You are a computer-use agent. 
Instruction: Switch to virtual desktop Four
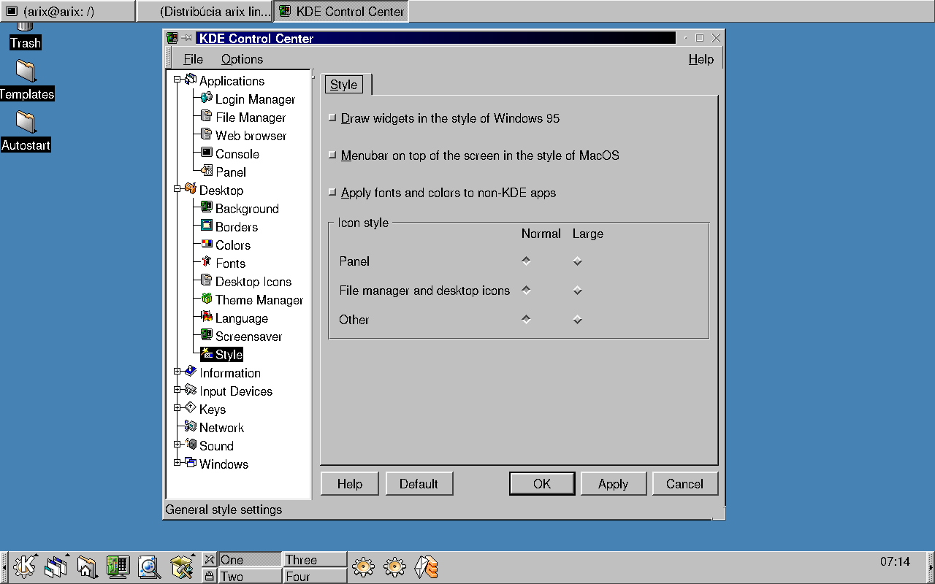click(315, 577)
